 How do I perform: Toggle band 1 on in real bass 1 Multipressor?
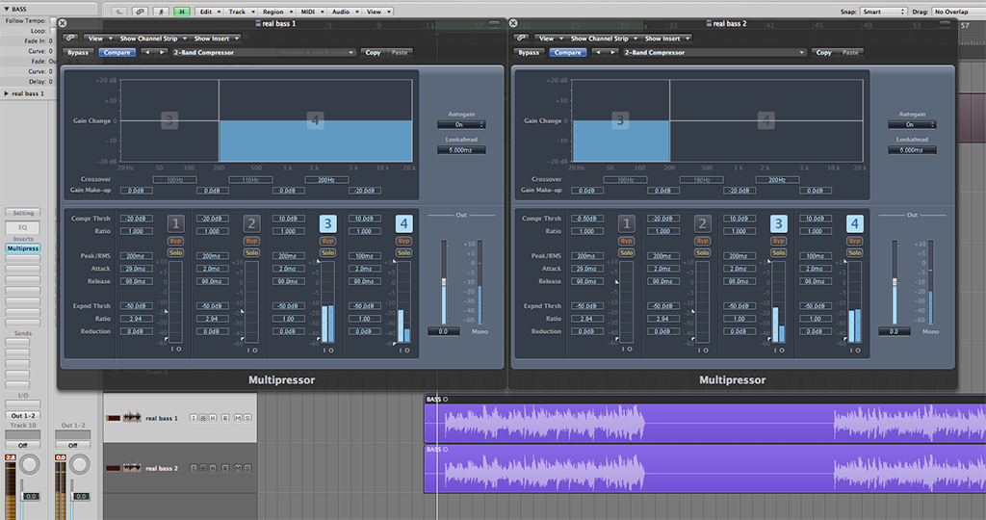(175, 223)
